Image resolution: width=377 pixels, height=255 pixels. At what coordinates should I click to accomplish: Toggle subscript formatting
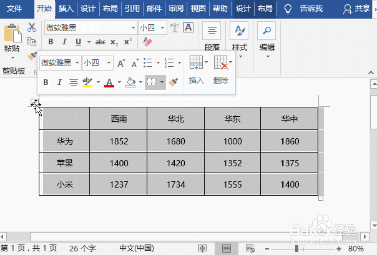pyautogui.click(x=114, y=42)
